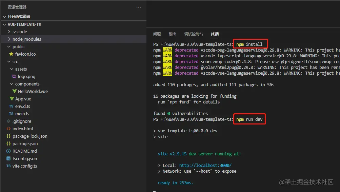Click the braces icon beside package.json
Screen dimensions: 340x192
tap(8, 143)
